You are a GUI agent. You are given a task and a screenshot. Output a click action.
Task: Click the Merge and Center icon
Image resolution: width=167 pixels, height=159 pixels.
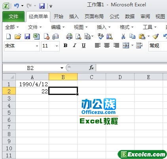[x=126, y=45]
